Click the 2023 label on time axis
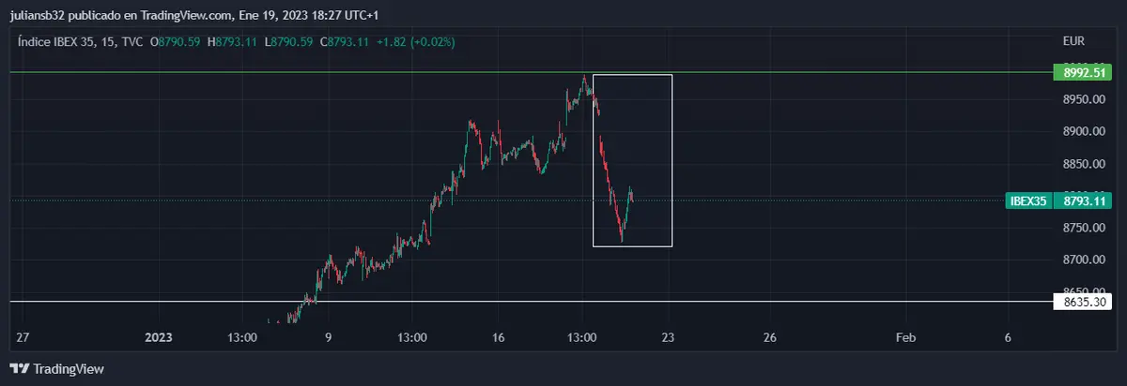The height and width of the screenshot is (386, 1127). [x=161, y=337]
